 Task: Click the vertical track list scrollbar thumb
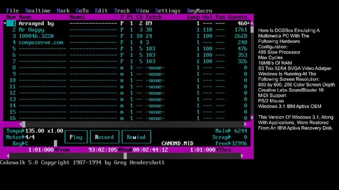252,30
